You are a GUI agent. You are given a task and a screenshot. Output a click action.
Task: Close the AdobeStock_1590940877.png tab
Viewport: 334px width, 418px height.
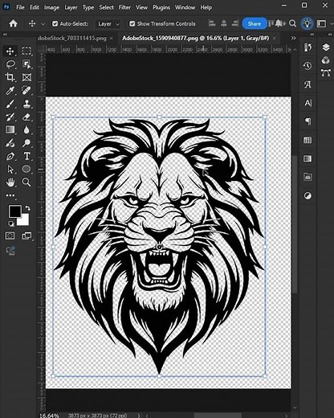coord(274,38)
